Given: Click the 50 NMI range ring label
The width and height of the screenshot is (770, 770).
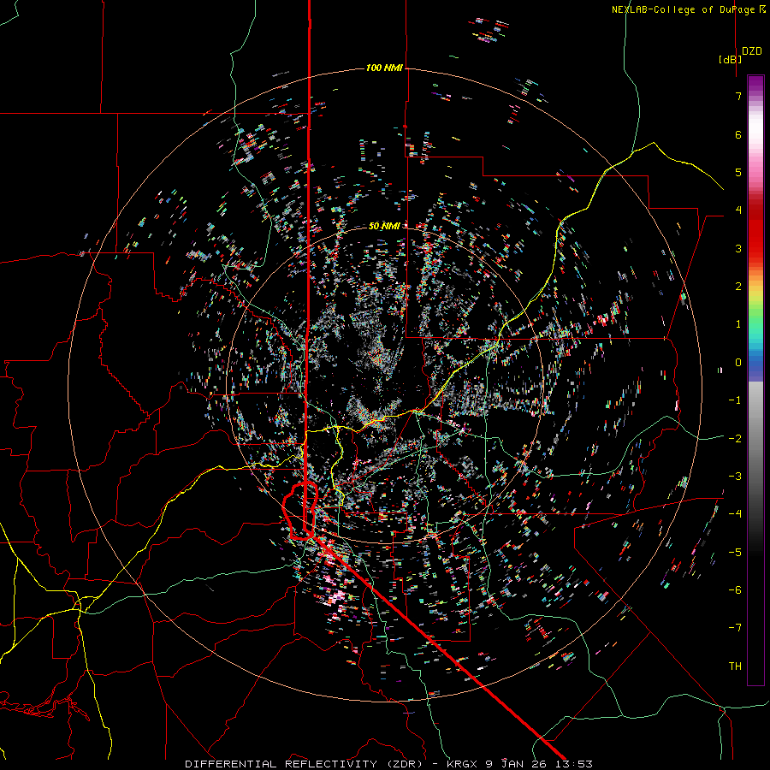Looking at the screenshot, I should point(384,226).
